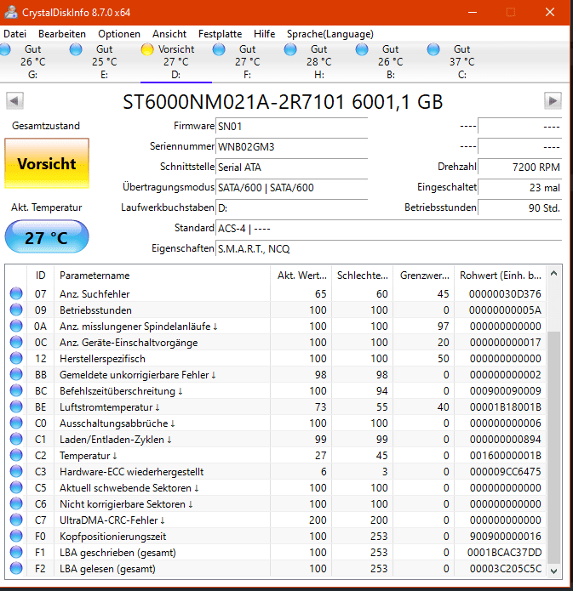The width and height of the screenshot is (573, 591).
Task: Click the SMART list scroll up arrow
Action: tap(553, 273)
